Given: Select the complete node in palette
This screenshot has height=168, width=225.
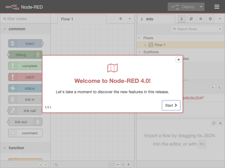Looking at the screenshot, I should (25, 66).
